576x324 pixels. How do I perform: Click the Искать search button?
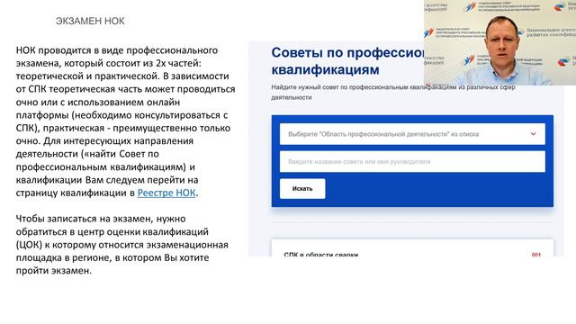(302, 188)
